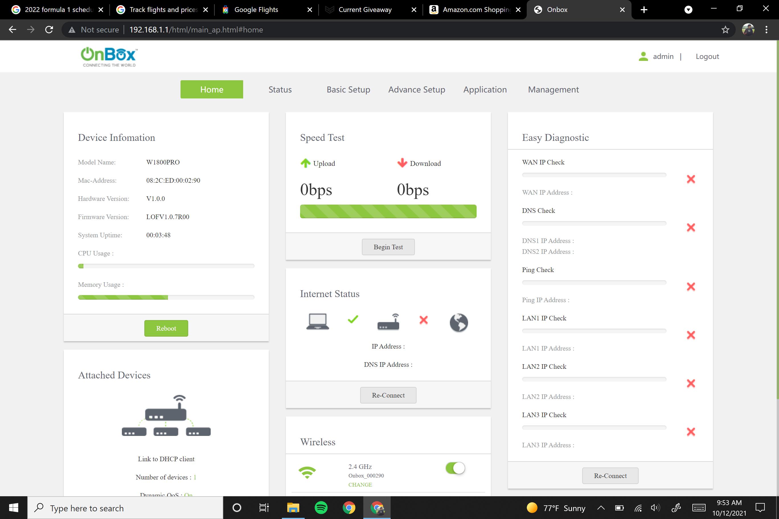Click the red Download arrow in Speed Test
The height and width of the screenshot is (519, 779).
tap(402, 163)
